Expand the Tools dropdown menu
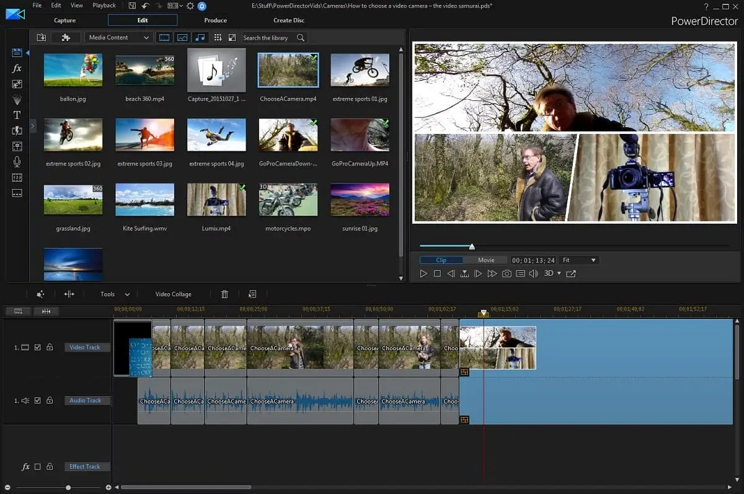 (x=115, y=294)
